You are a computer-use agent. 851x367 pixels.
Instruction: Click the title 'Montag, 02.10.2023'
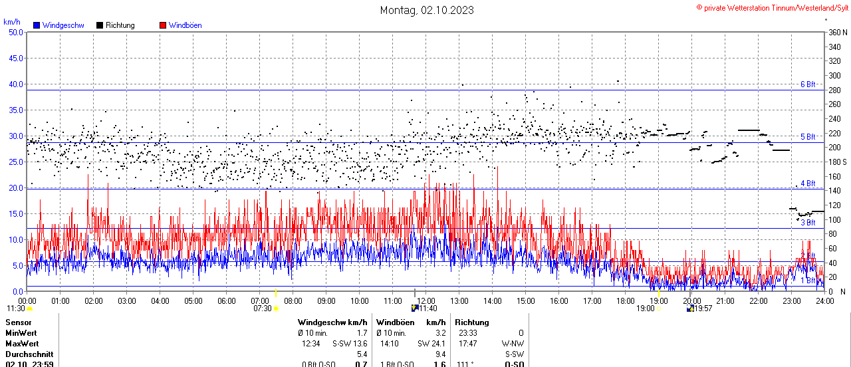[427, 10]
